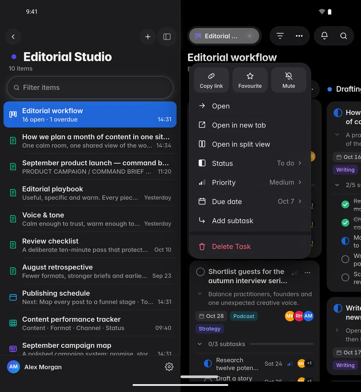Collapse description chevron under Drafting 'How' card

[x=337, y=135]
